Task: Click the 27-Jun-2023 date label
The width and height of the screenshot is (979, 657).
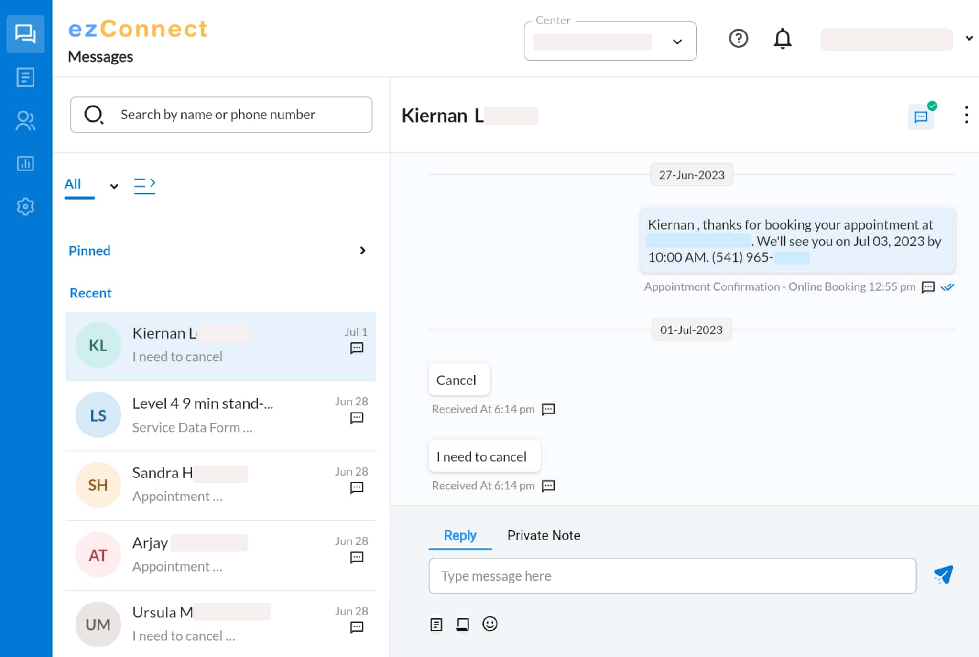Action: 691,175
